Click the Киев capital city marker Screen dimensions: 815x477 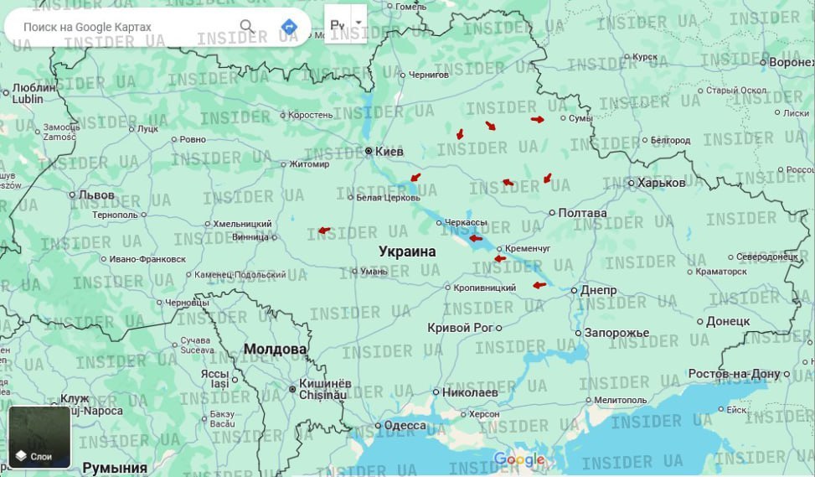[x=369, y=151]
